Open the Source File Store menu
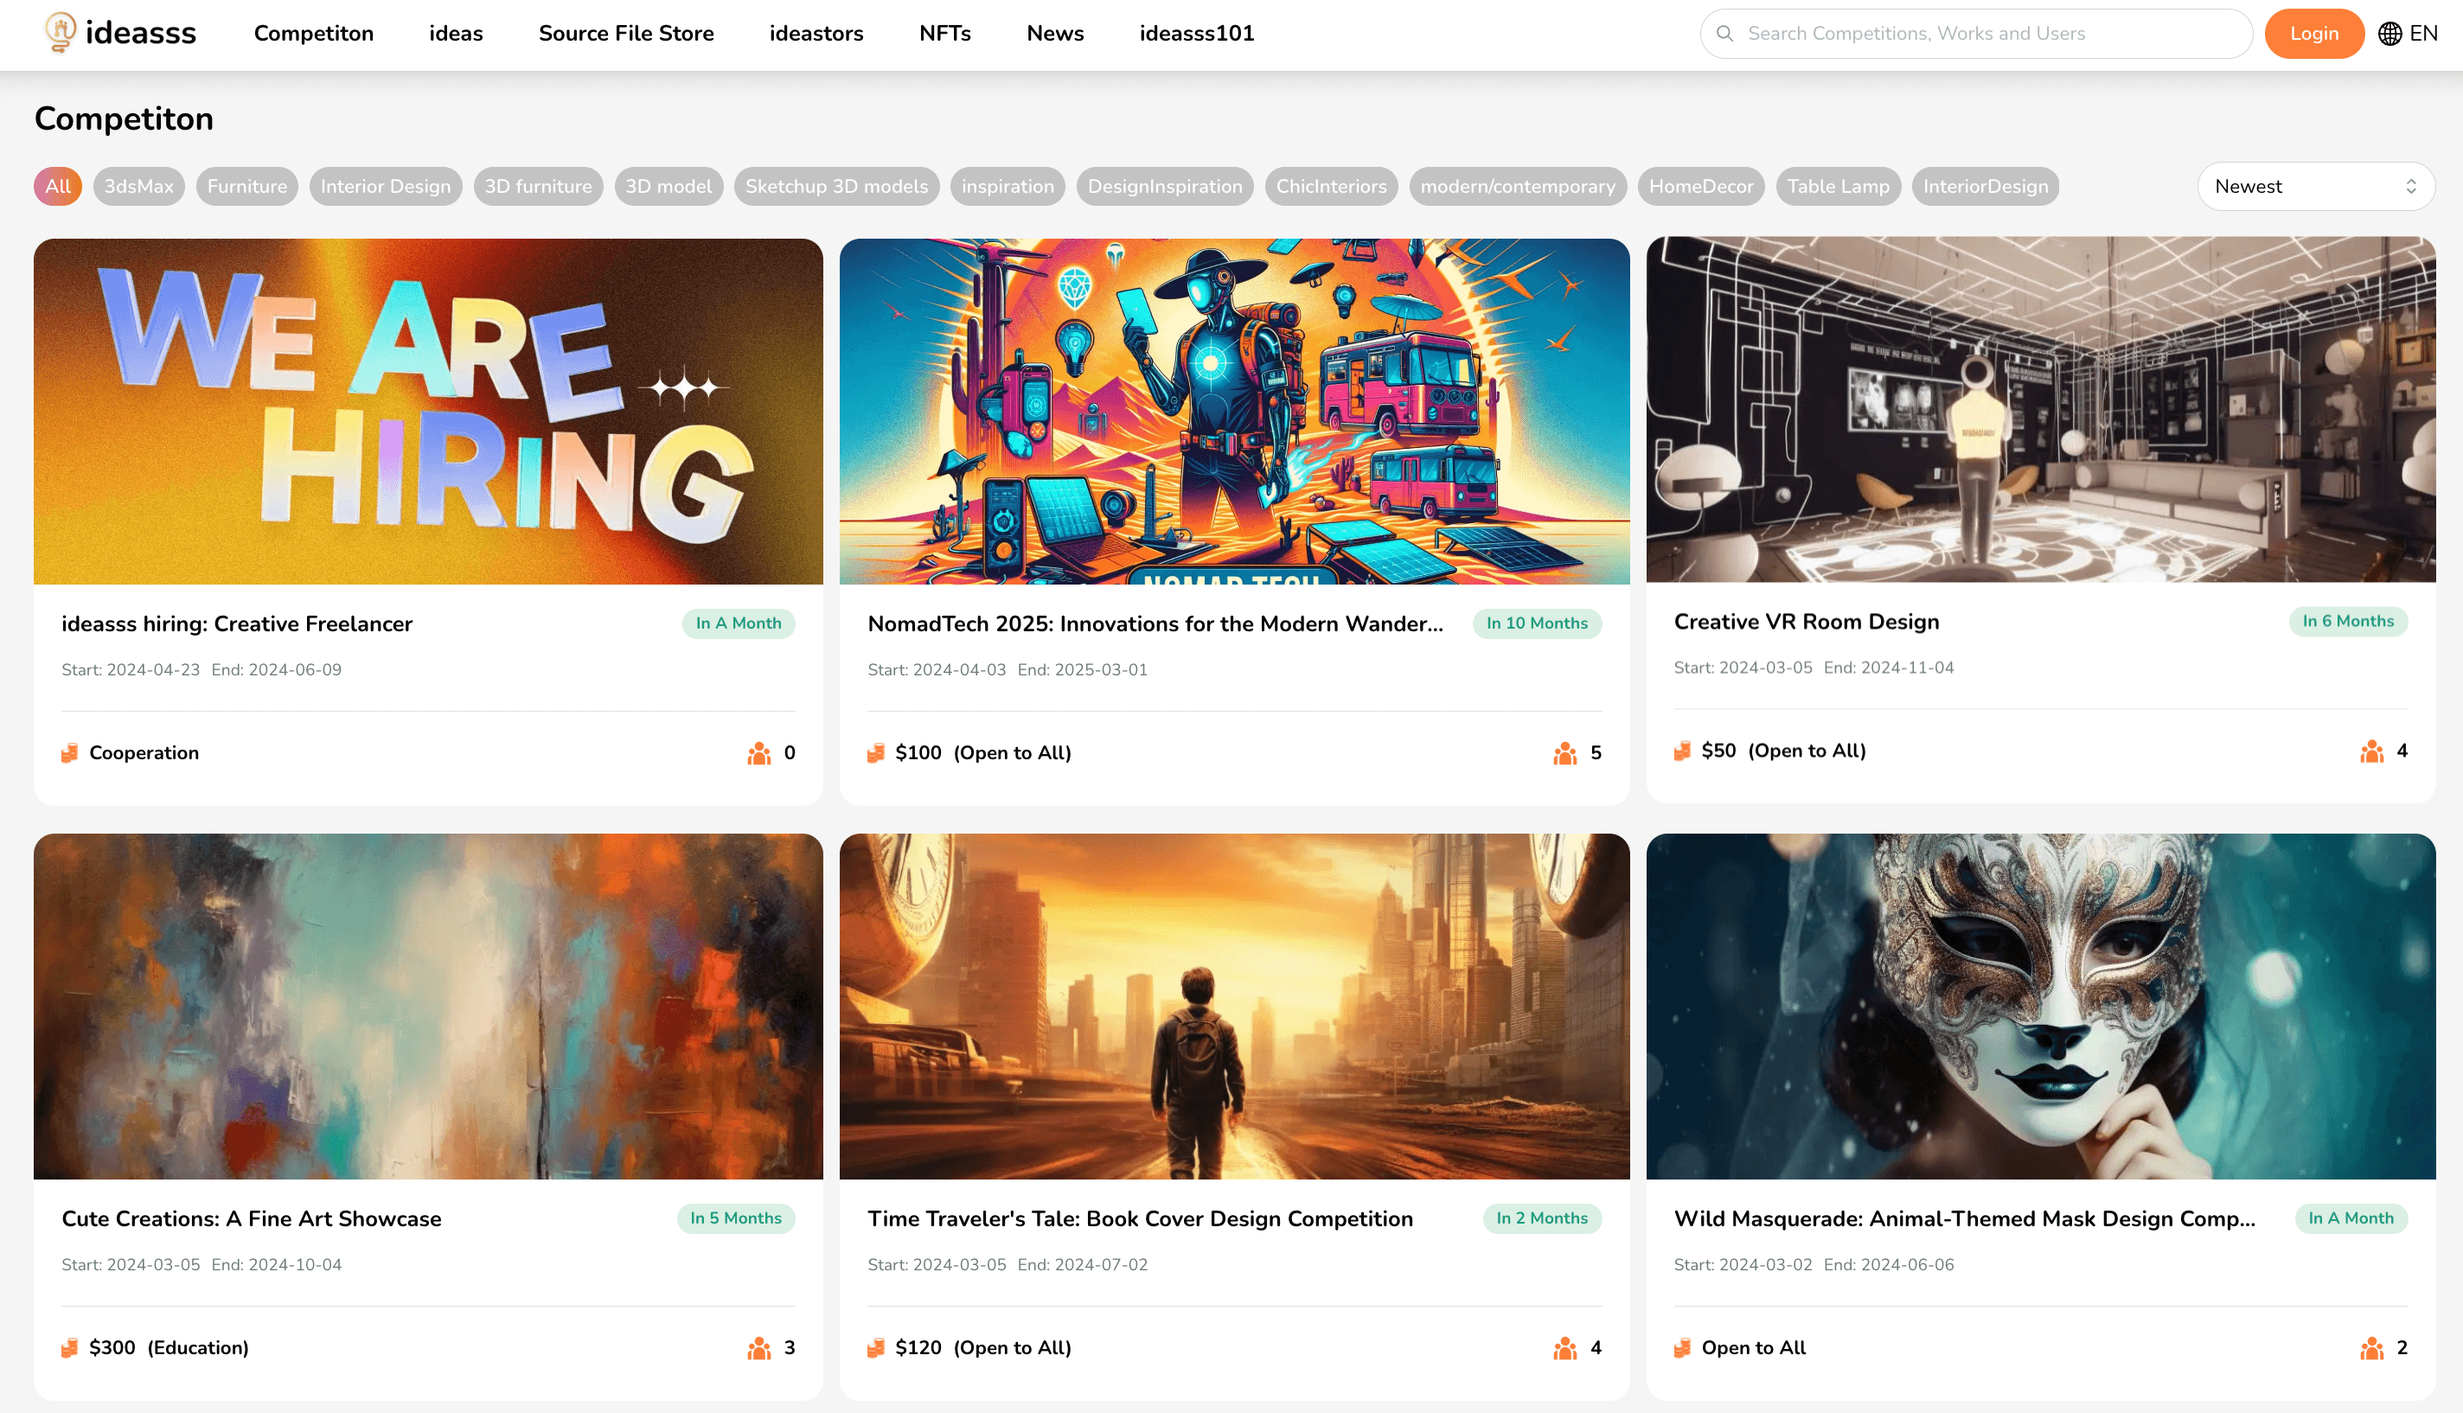Viewport: 2463px width, 1413px height. 626,34
